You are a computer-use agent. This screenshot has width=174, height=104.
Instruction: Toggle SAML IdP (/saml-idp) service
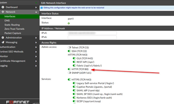click(75, 90)
